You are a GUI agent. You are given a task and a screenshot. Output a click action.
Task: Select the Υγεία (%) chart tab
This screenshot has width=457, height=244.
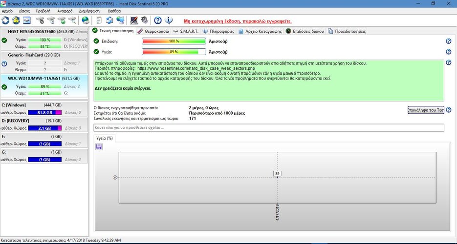point(104,139)
